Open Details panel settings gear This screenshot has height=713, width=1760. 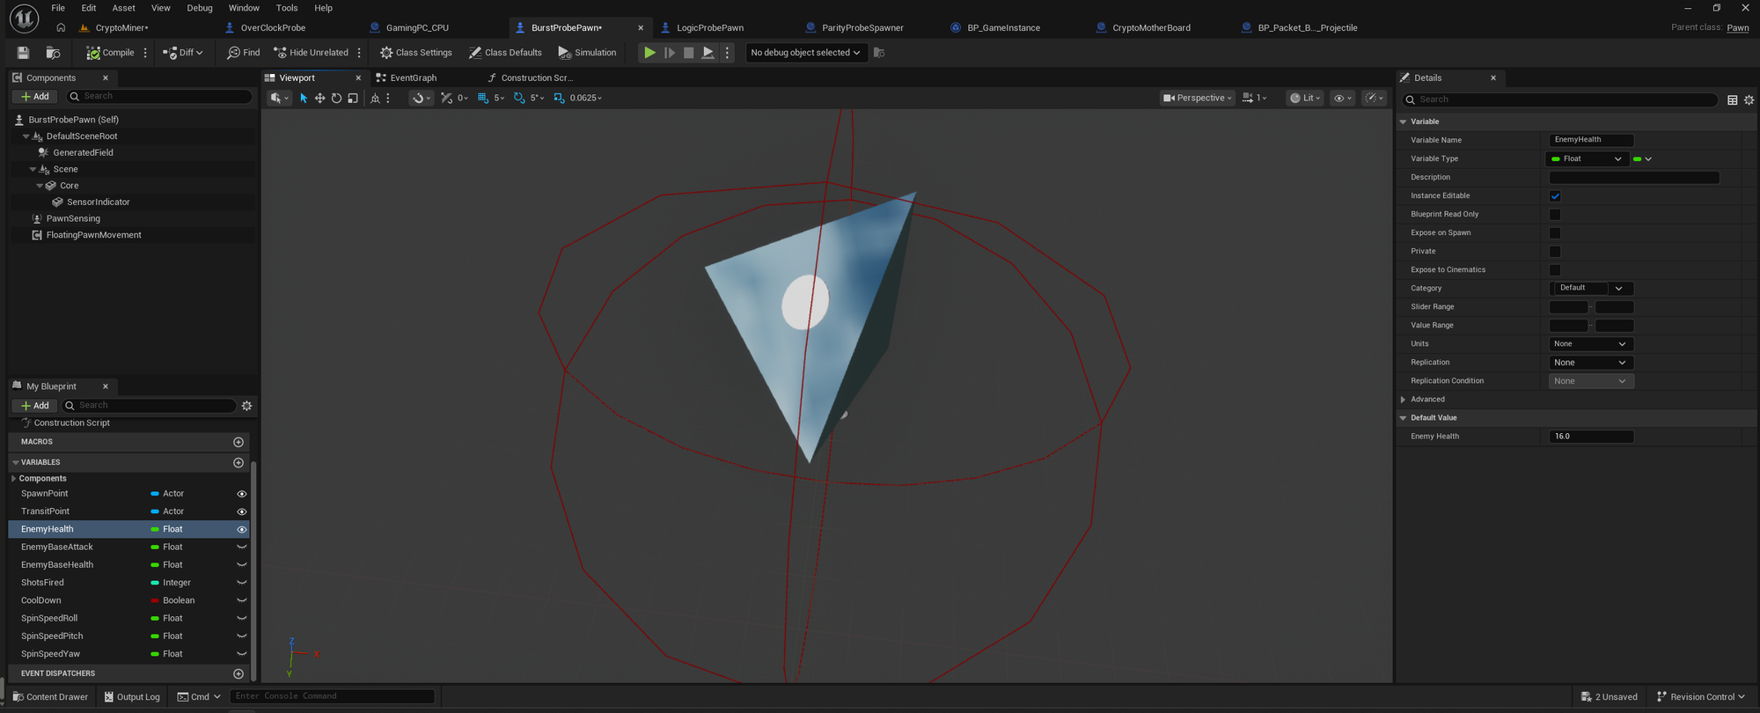click(x=1749, y=100)
